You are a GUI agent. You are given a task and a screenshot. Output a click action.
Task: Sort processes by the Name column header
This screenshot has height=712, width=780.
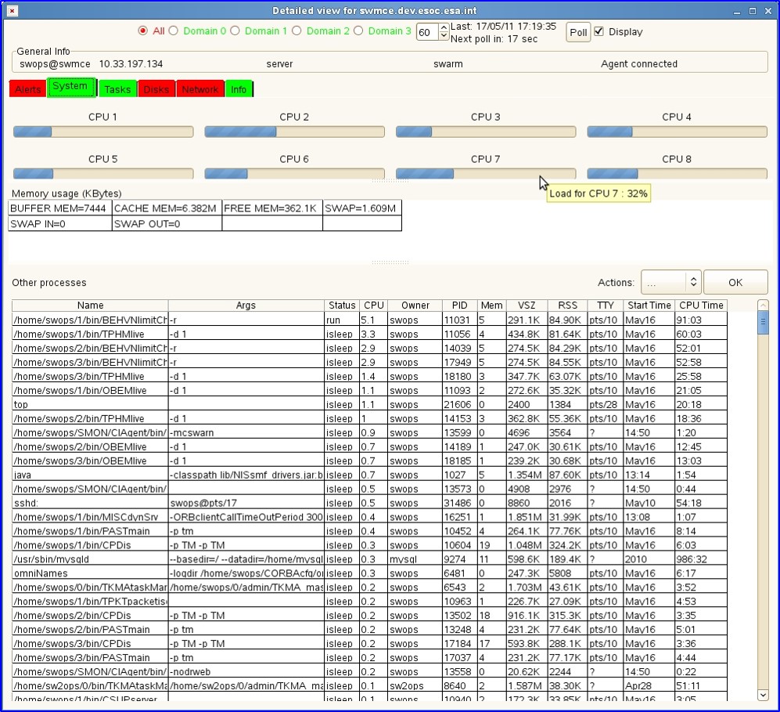90,305
